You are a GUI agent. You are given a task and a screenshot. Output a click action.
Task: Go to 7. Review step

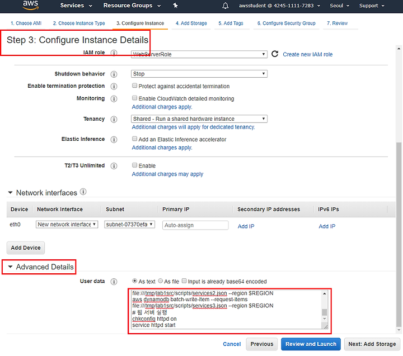pyautogui.click(x=337, y=23)
